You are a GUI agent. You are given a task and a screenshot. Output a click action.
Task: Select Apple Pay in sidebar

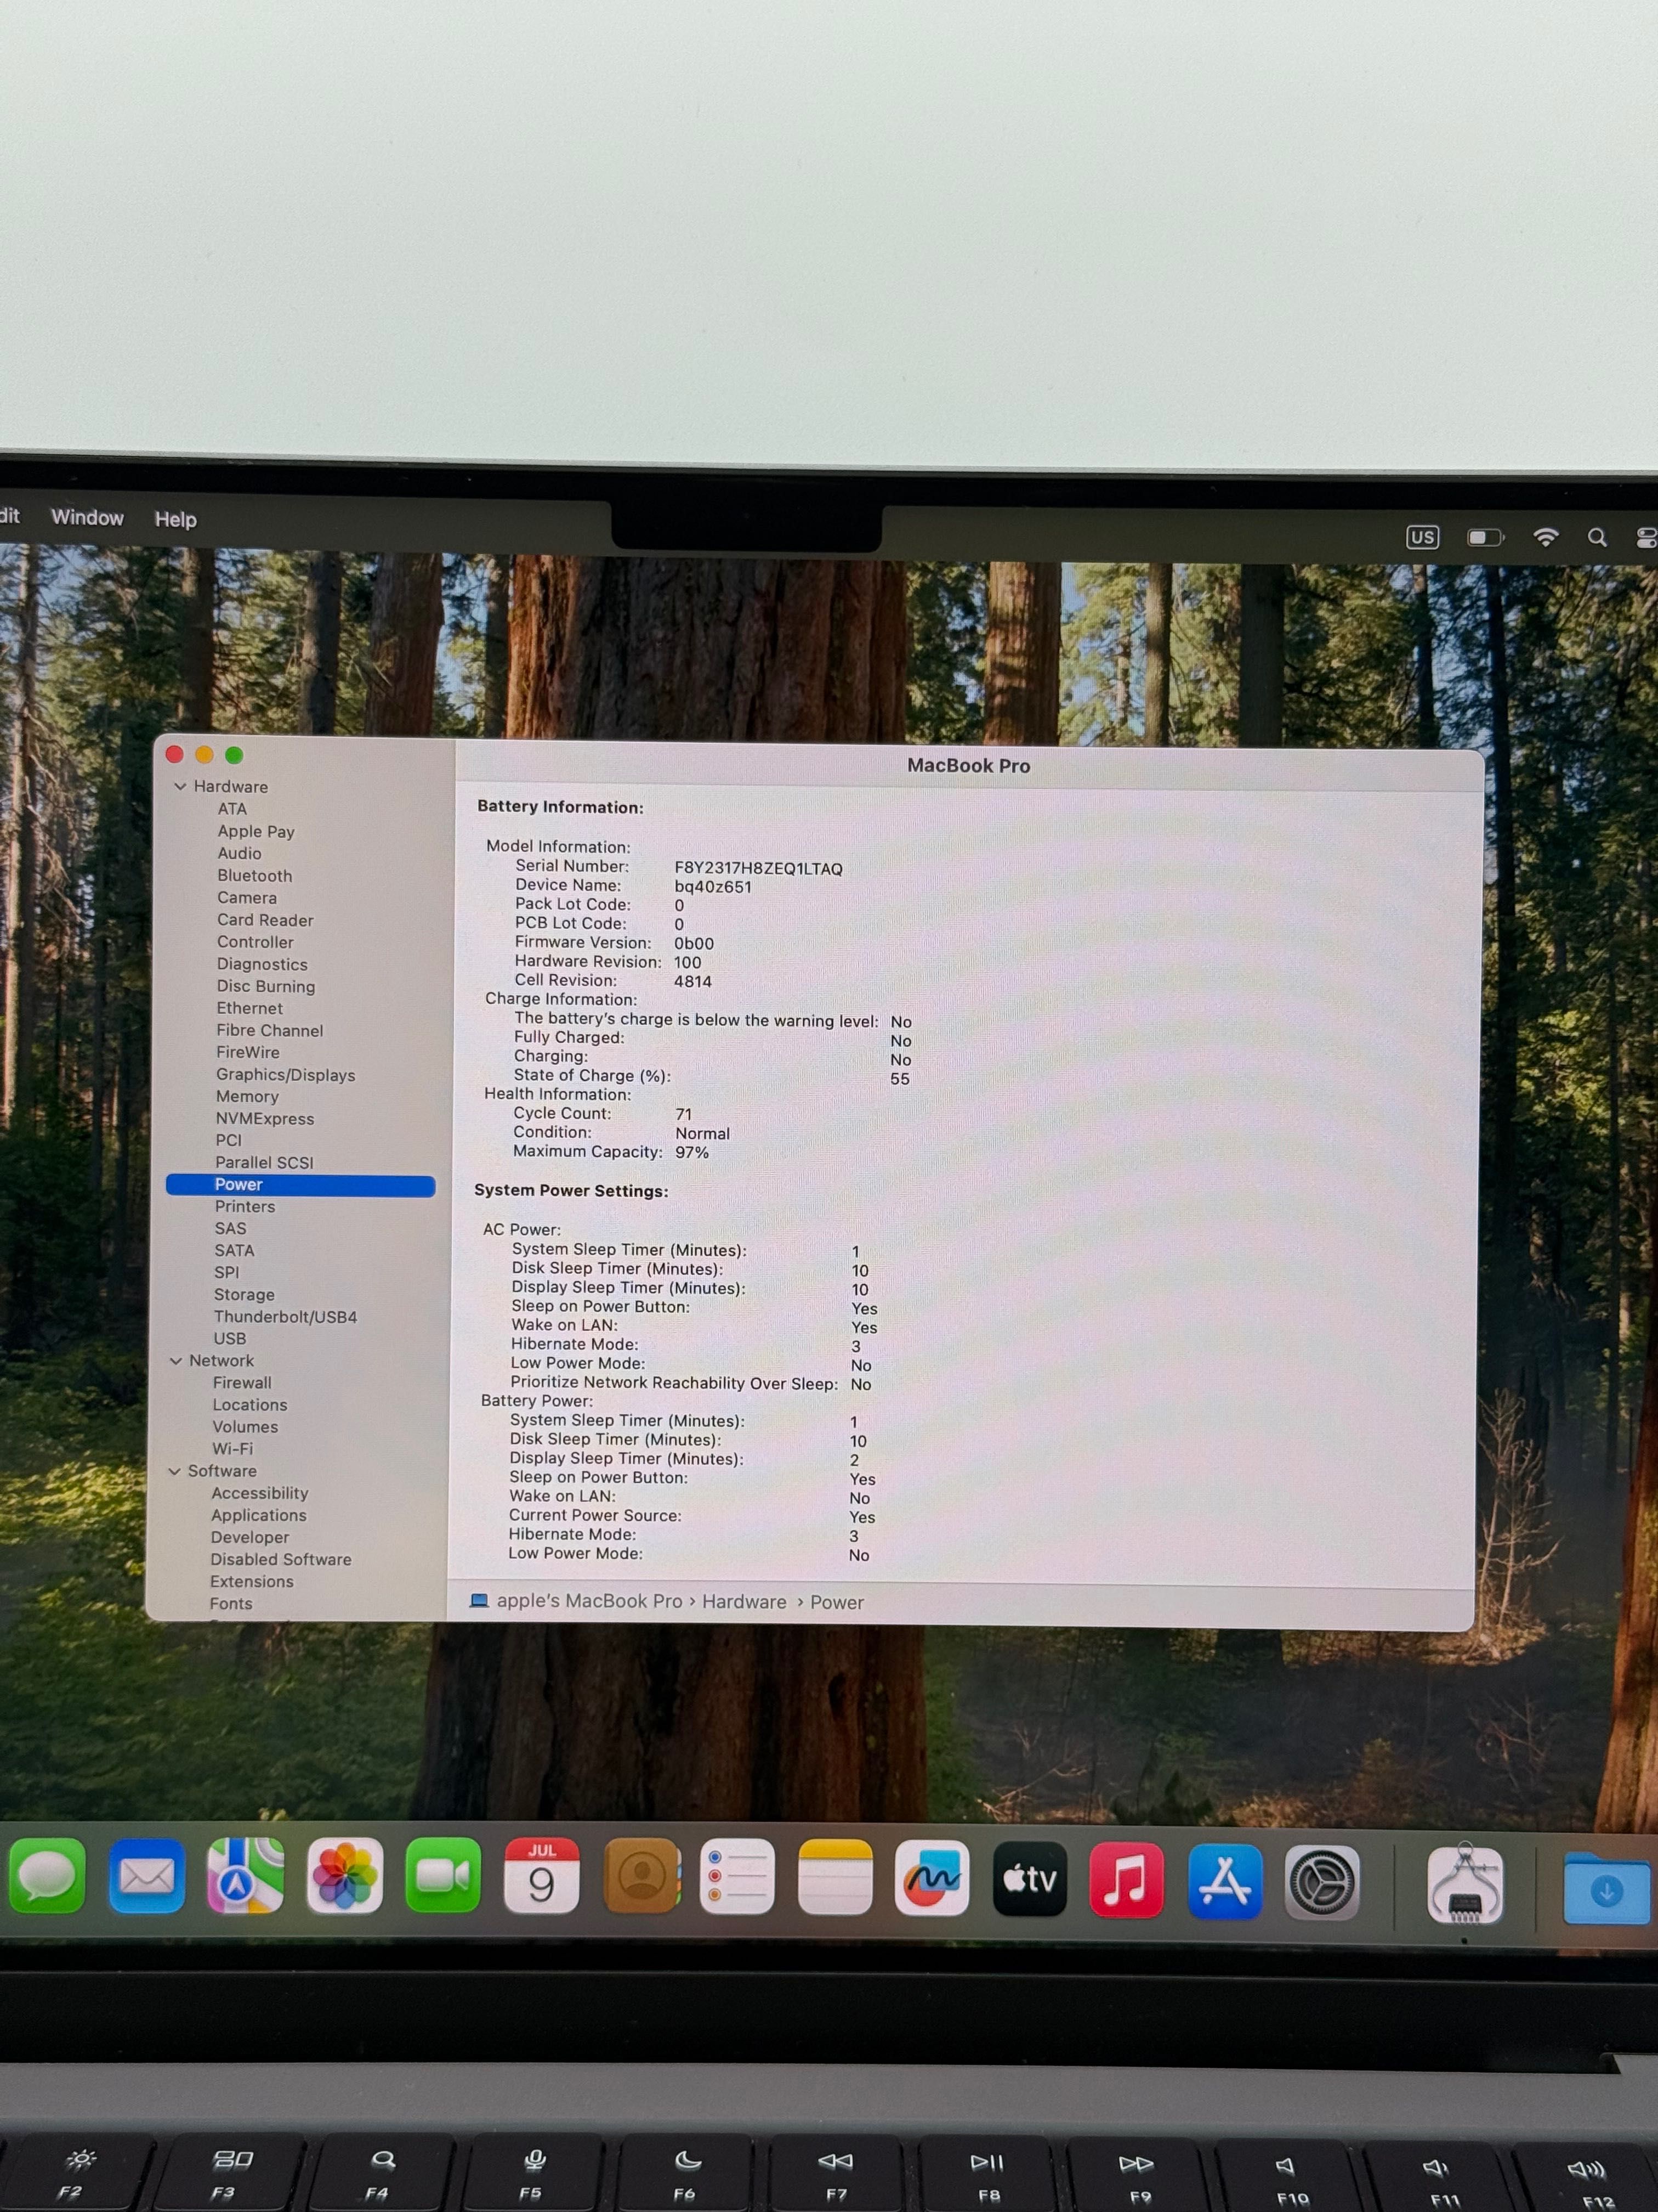click(x=256, y=831)
